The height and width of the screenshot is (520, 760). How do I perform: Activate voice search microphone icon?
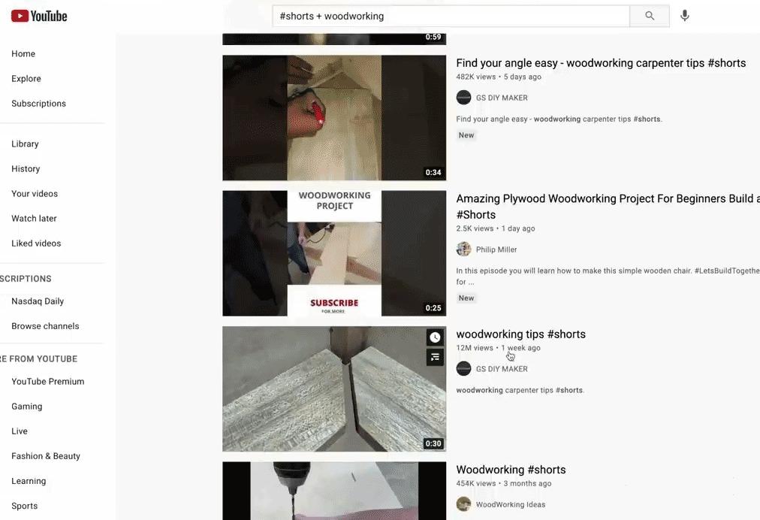(684, 16)
